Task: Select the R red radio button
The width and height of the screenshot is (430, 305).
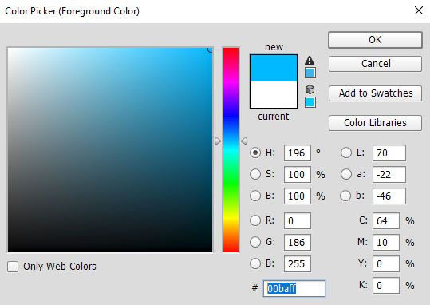Action: pyautogui.click(x=255, y=220)
